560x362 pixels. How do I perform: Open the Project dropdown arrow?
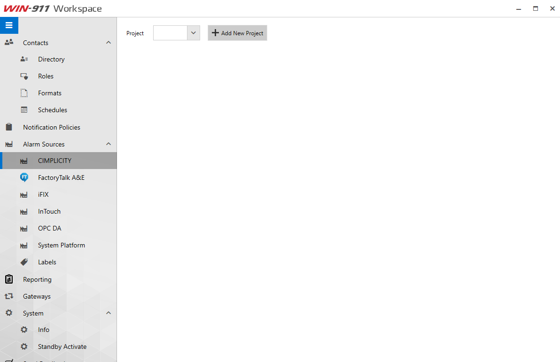(x=193, y=33)
